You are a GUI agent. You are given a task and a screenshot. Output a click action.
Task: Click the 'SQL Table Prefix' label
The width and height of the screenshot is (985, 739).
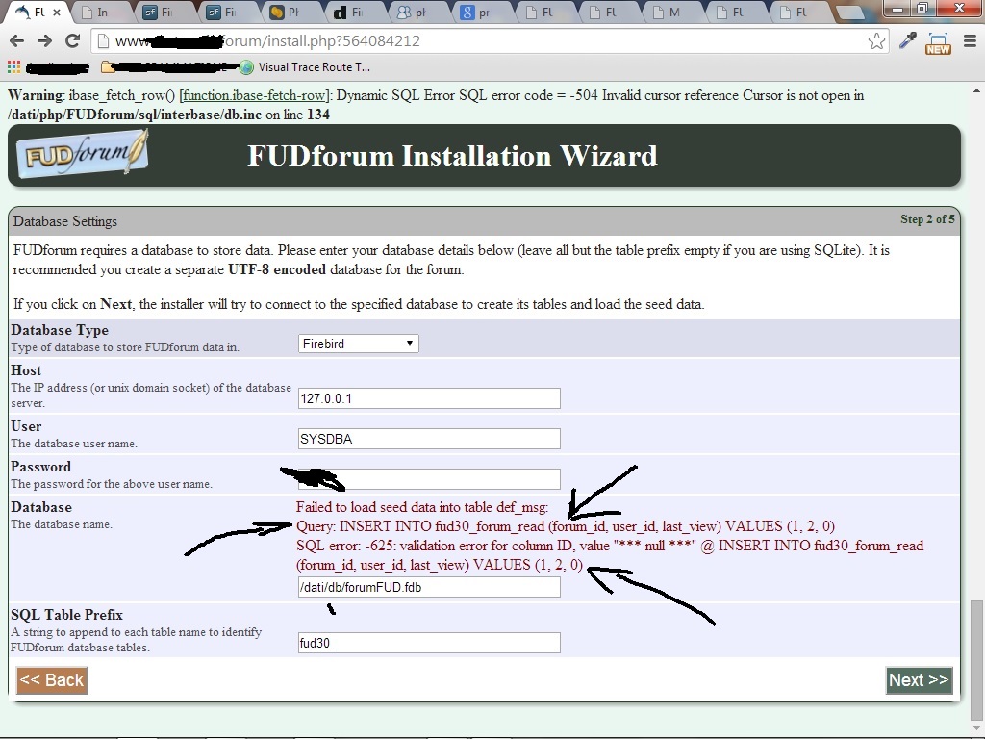pyautogui.click(x=66, y=615)
